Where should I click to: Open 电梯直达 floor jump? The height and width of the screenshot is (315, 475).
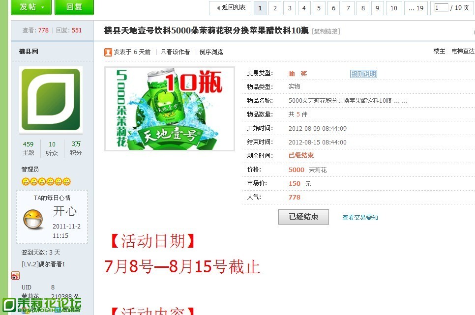point(463,51)
